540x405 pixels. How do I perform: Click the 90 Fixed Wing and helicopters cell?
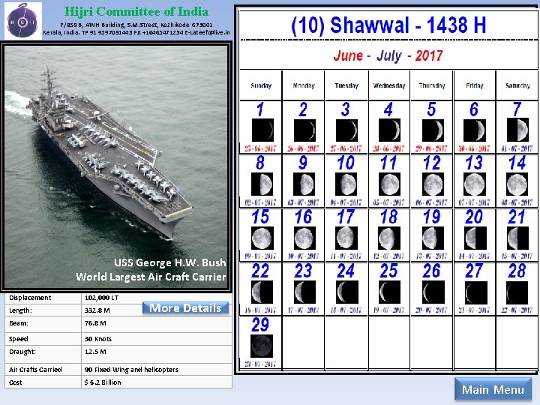131,370
